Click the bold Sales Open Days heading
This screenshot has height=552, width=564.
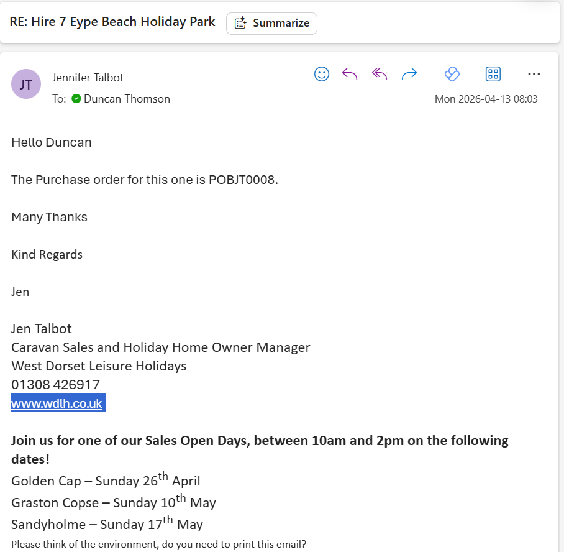(260, 441)
